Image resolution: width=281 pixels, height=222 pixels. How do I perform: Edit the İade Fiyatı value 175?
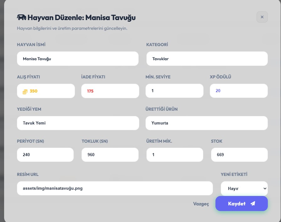[110, 91]
